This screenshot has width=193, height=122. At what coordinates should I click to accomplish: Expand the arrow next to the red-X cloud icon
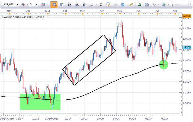[x=28, y=5]
